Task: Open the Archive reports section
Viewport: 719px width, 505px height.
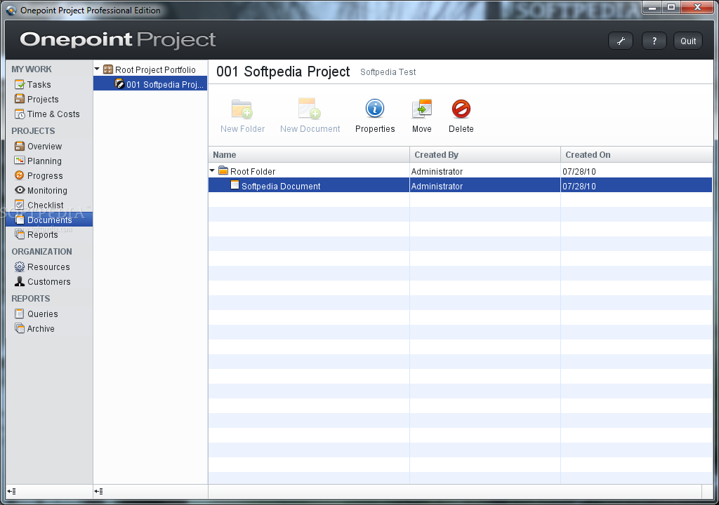Action: 41,329
